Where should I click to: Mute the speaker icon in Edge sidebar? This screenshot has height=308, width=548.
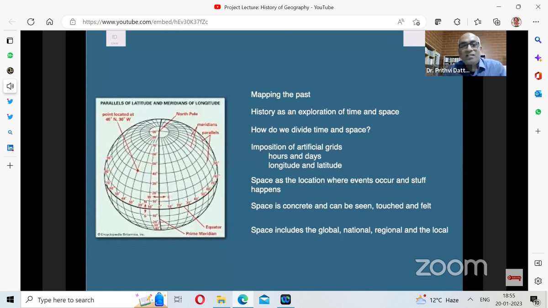pyautogui.click(x=10, y=86)
